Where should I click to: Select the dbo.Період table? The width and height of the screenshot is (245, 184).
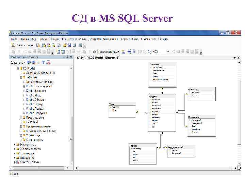pos(36,104)
